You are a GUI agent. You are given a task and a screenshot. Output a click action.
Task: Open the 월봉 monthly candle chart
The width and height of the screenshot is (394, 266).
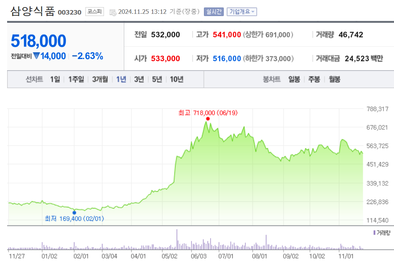[335, 79]
